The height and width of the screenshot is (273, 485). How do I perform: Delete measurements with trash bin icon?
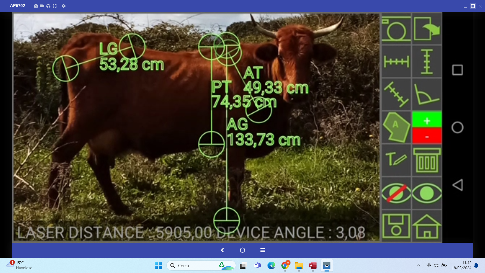pos(427,160)
